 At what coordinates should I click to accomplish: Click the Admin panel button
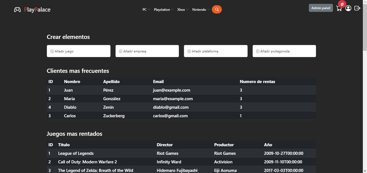coord(321,8)
